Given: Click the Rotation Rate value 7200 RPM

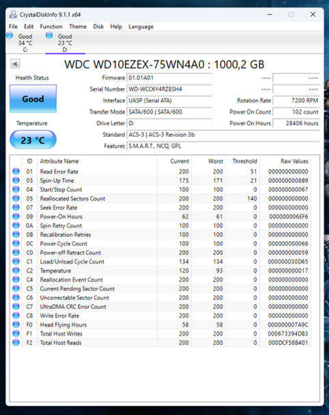Looking at the screenshot, I should (x=296, y=101).
